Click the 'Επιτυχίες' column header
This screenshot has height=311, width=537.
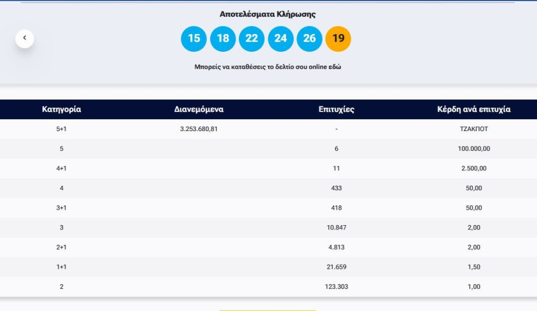point(337,109)
